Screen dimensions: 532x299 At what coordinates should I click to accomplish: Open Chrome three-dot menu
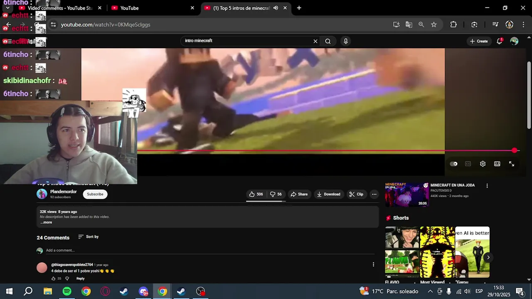[x=523, y=25]
